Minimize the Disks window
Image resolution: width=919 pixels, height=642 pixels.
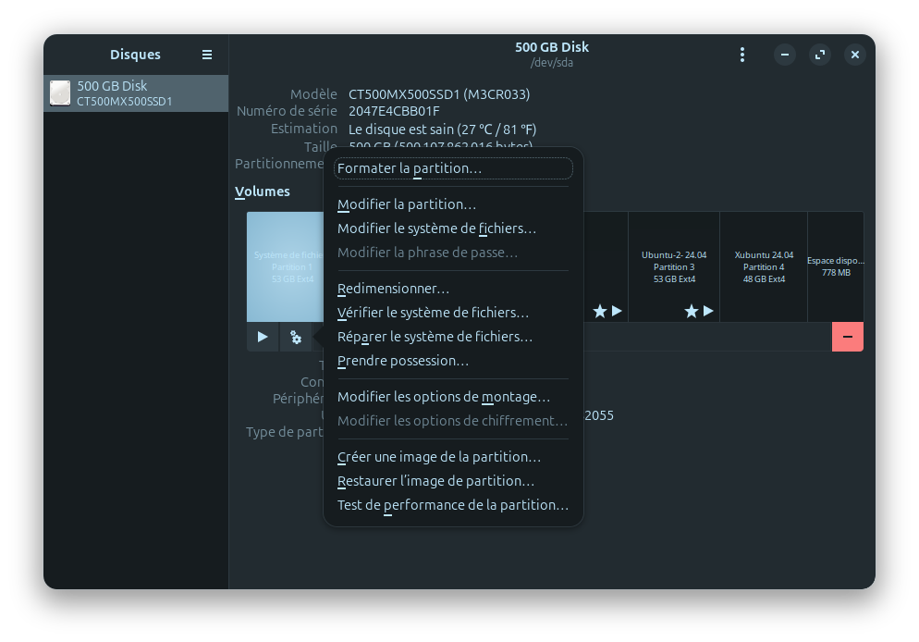[x=785, y=55]
